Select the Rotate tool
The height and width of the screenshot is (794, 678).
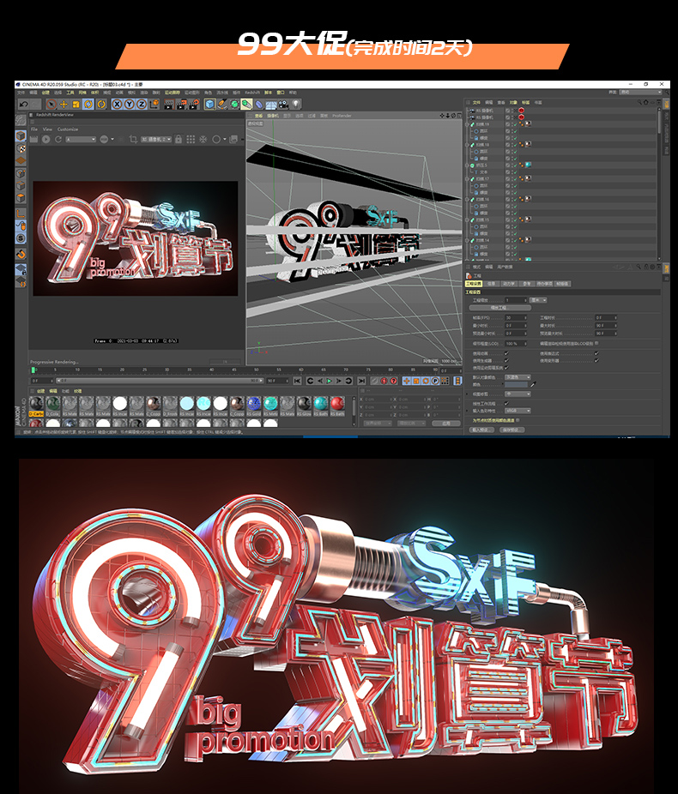tap(88, 105)
